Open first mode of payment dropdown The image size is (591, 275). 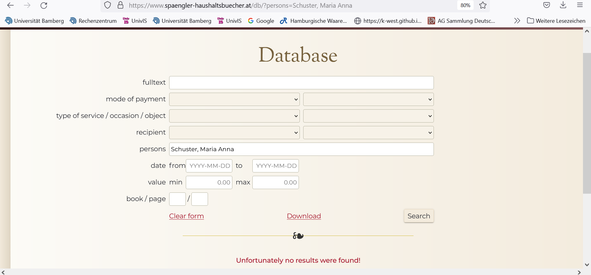(x=234, y=99)
